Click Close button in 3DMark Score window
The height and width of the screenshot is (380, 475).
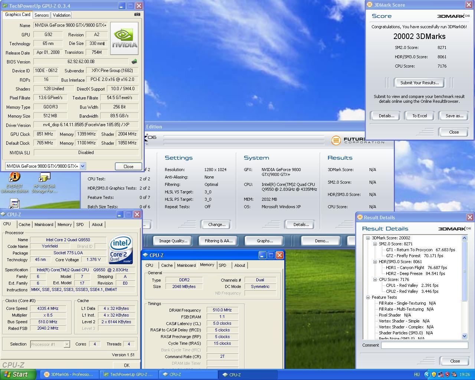click(x=453, y=132)
